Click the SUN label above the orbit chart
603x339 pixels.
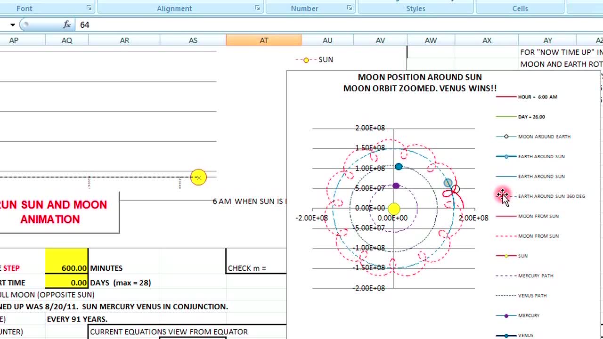coord(326,60)
